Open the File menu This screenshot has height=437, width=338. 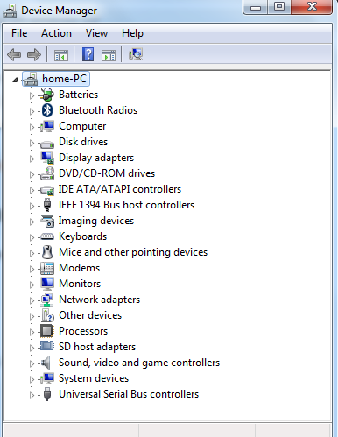pos(19,33)
